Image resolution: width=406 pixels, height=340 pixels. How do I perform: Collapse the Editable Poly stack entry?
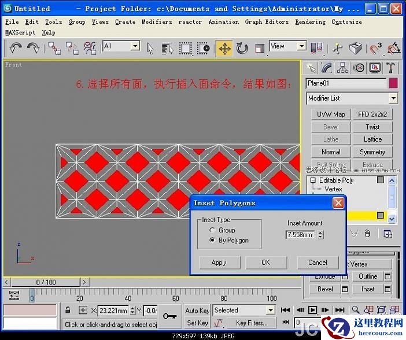coord(313,180)
